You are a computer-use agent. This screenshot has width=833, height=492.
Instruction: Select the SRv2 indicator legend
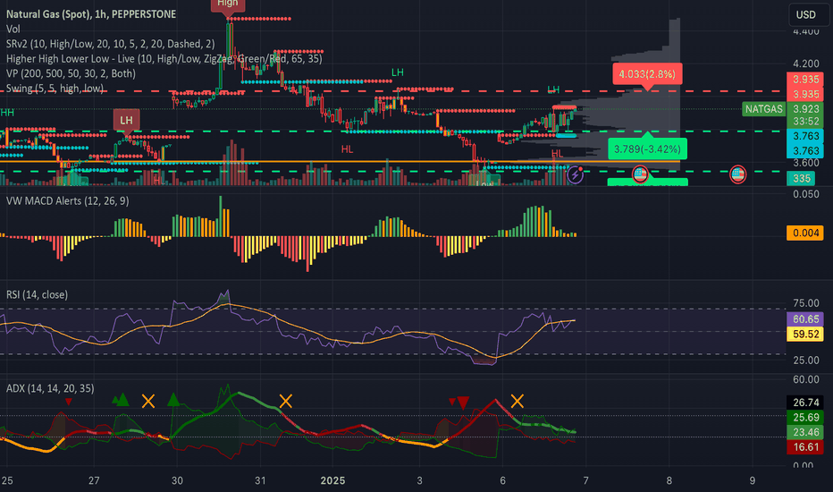tap(111, 44)
